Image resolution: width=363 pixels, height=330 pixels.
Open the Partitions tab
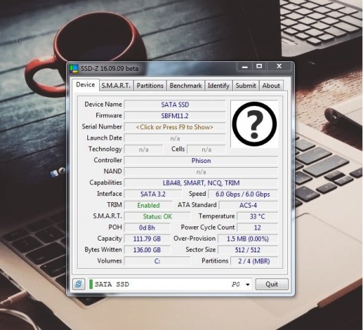pos(150,86)
